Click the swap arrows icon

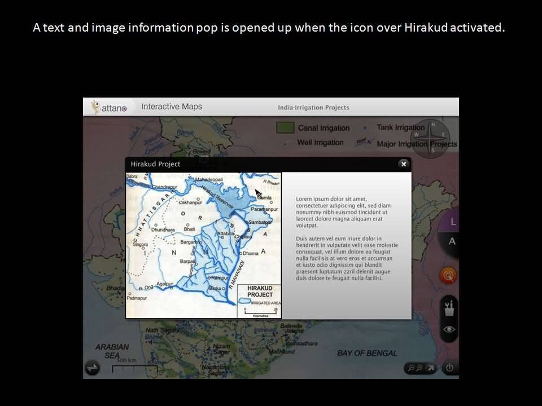92,368
